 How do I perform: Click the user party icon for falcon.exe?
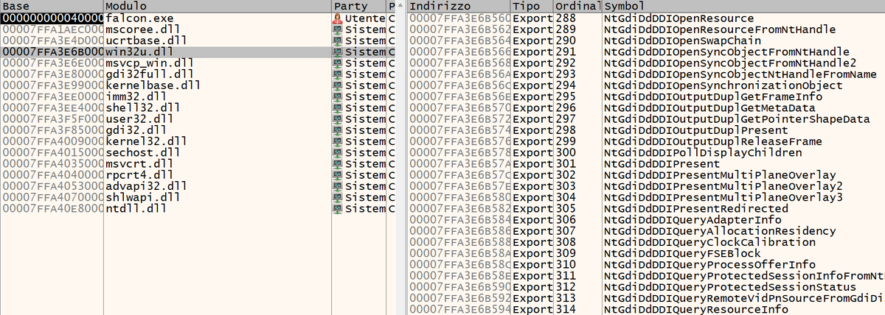click(x=339, y=17)
